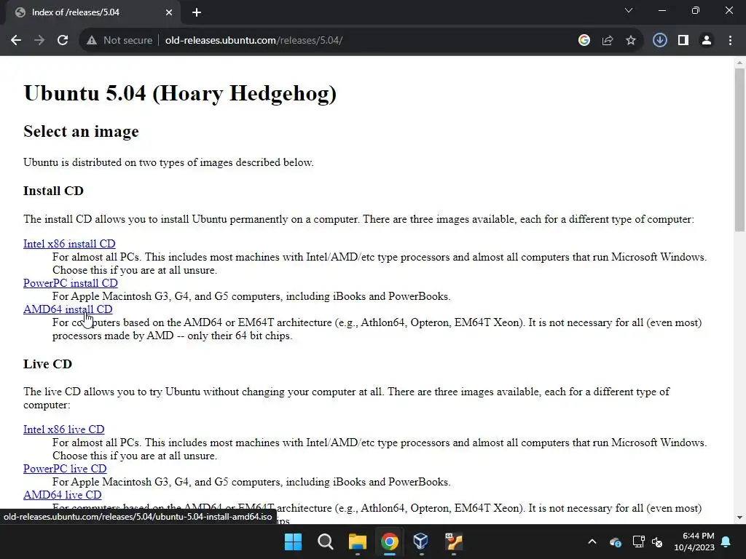Expand the tab search dropdown arrow
This screenshot has height=559, width=746.
tap(629, 10)
